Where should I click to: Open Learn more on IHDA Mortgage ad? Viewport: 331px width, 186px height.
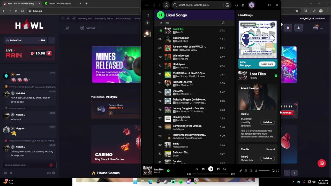[x=267, y=64]
